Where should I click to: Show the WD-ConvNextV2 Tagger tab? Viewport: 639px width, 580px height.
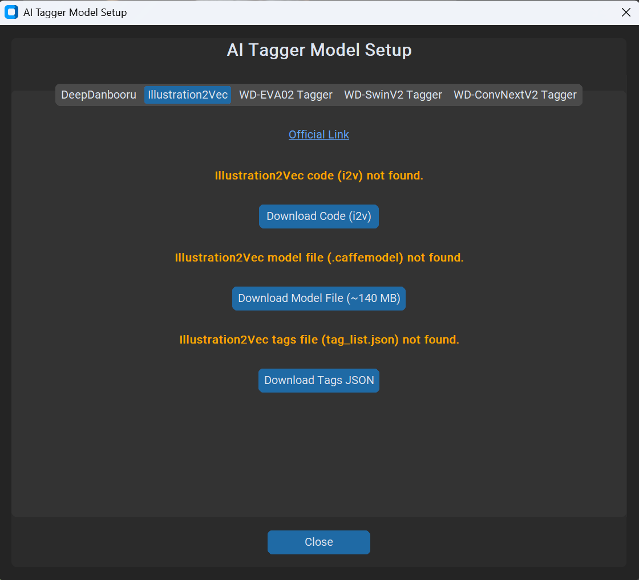coord(515,95)
